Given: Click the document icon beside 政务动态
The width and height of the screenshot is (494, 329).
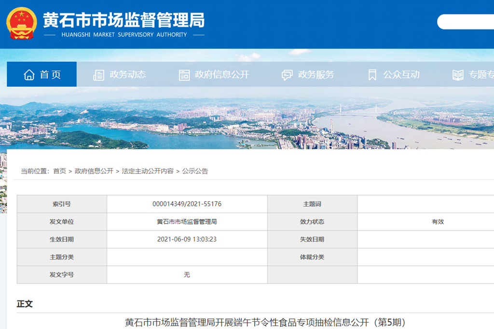Looking at the screenshot, I should [x=98, y=75].
